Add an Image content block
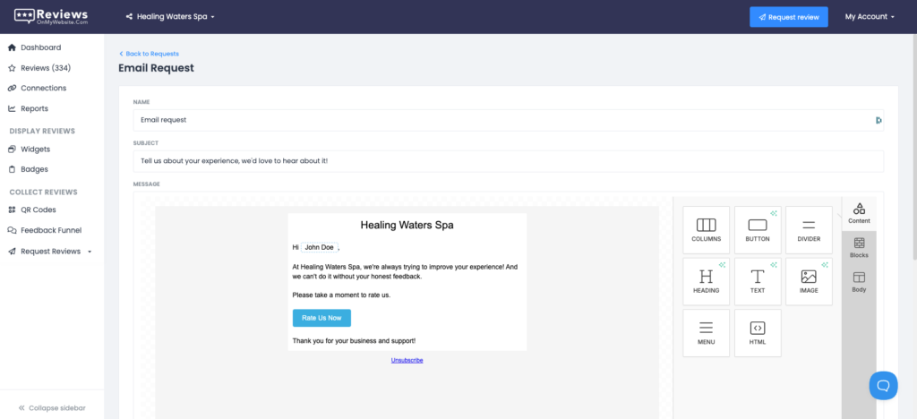 [x=809, y=281]
